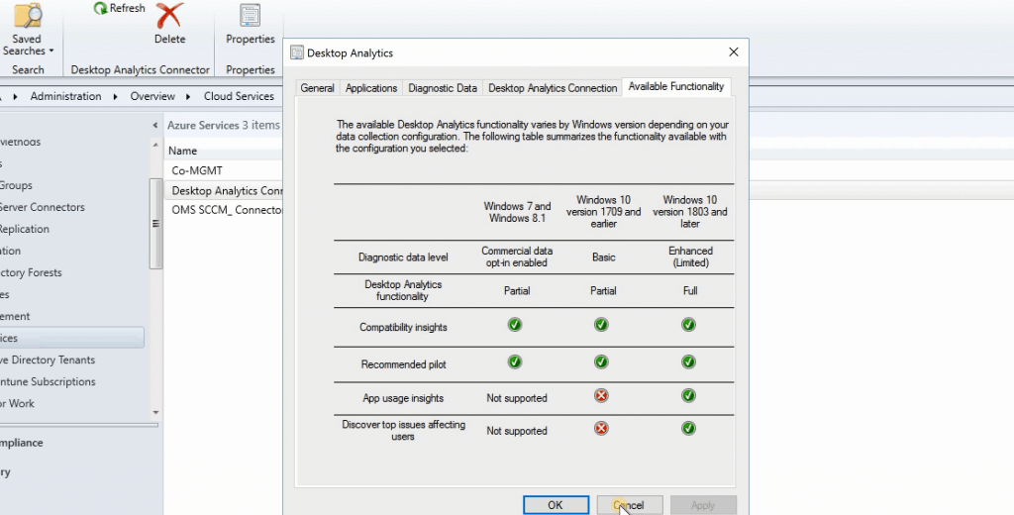
Task: Click green check for 1803 App usage insights
Action: point(689,395)
